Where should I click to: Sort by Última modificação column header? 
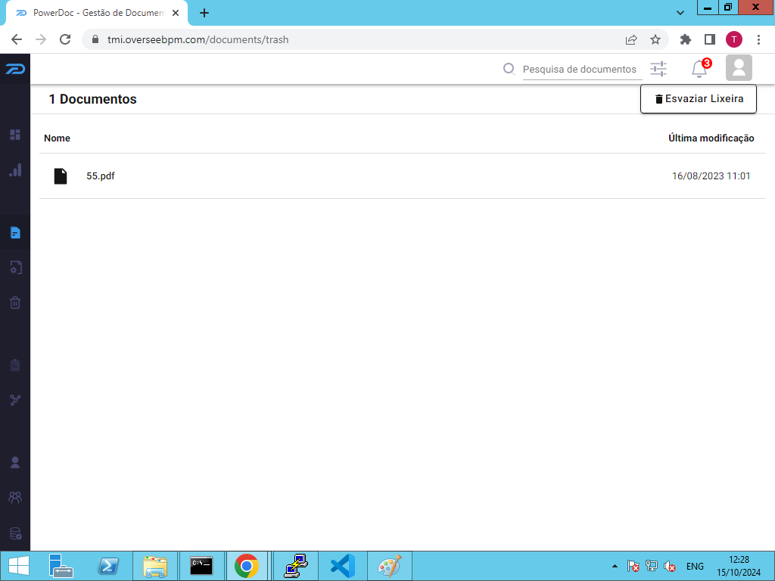tap(711, 138)
